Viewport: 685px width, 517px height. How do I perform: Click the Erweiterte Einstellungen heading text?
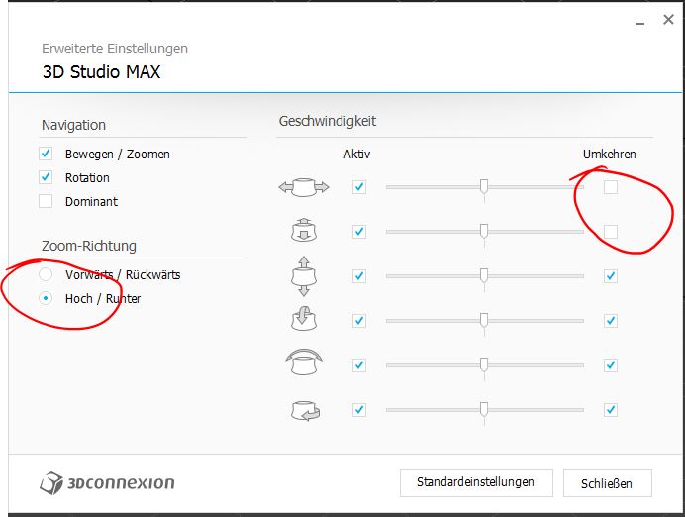(115, 49)
